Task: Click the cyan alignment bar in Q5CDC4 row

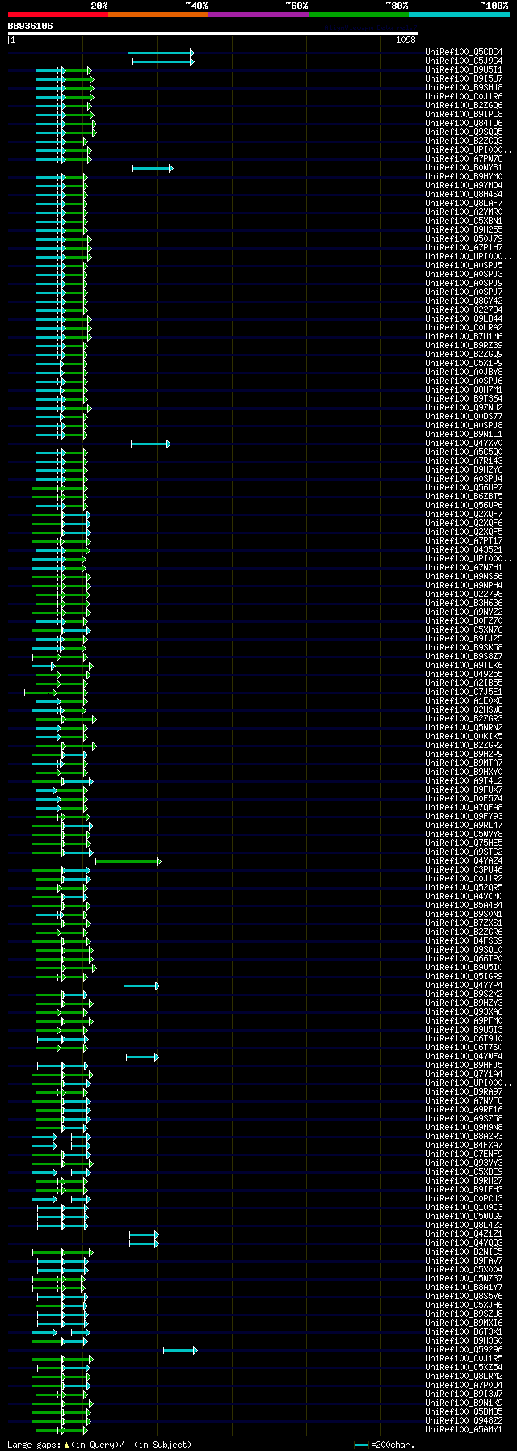Action: tap(161, 53)
